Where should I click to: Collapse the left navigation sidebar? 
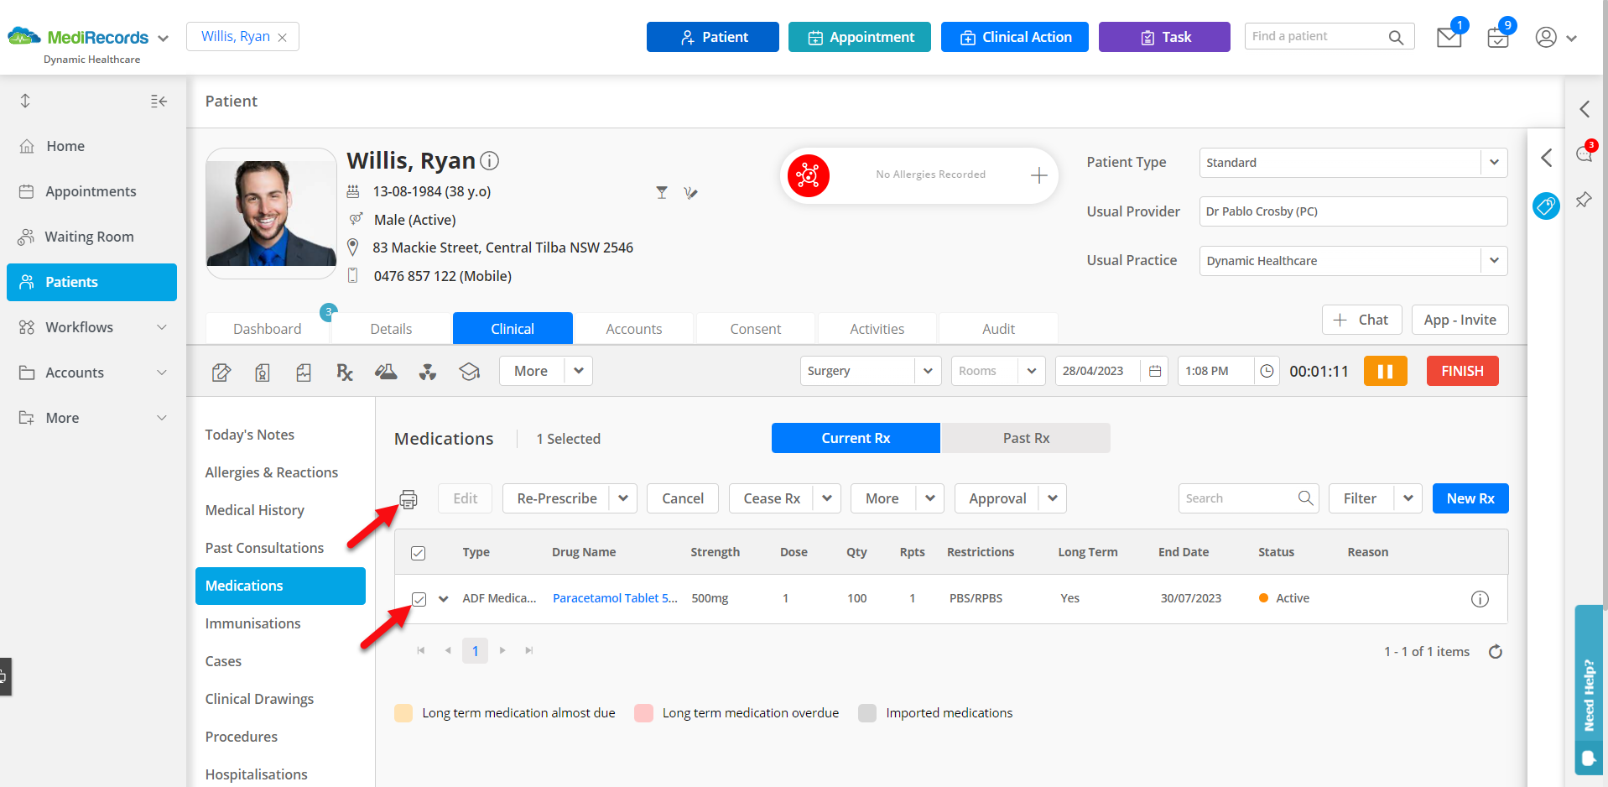159,102
